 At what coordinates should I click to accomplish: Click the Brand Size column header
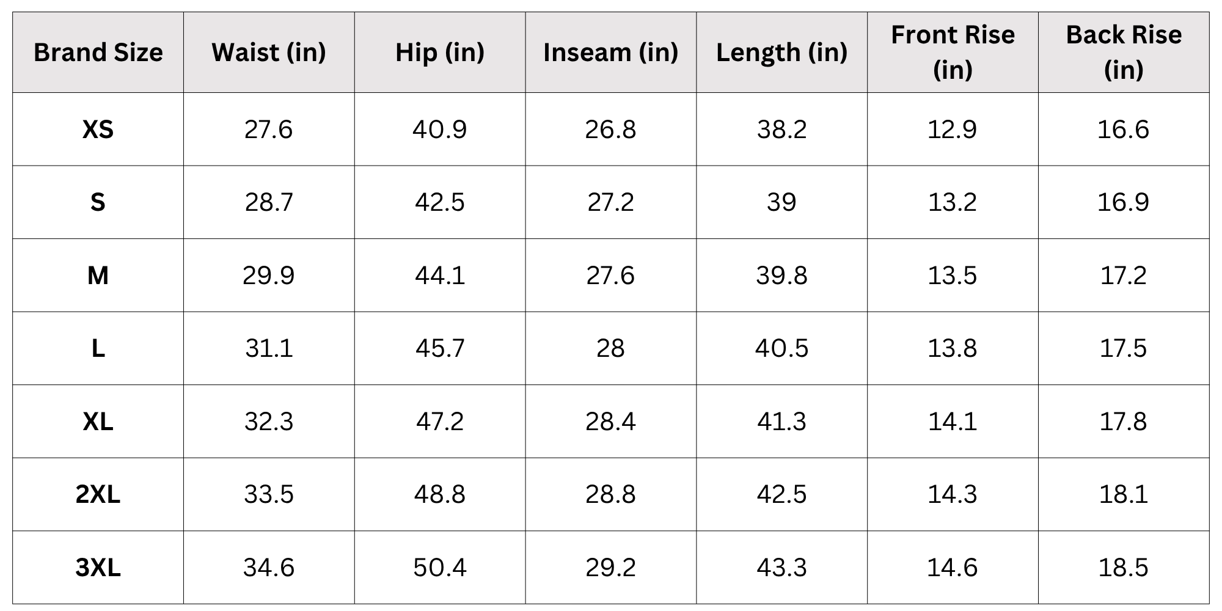pyautogui.click(x=98, y=53)
